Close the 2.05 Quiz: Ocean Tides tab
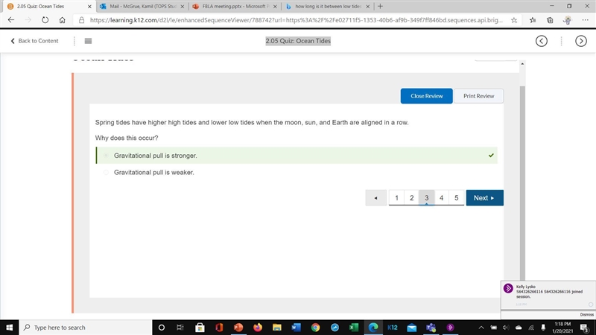Viewport: 596px width, 335px height. [89, 7]
